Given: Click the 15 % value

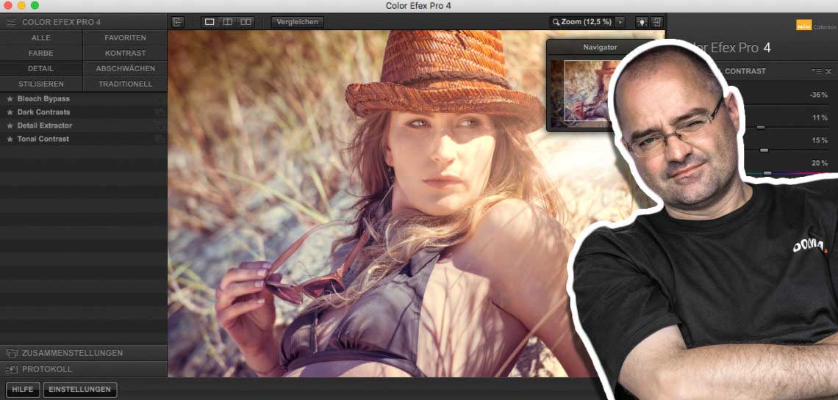Looking at the screenshot, I should [820, 140].
